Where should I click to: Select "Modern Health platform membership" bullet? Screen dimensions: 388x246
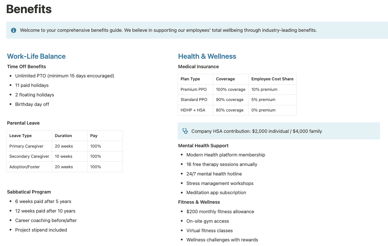pos(226,155)
